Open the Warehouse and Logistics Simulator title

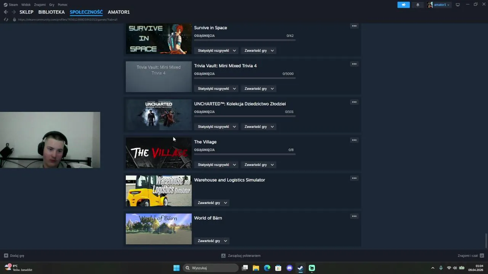(x=230, y=180)
